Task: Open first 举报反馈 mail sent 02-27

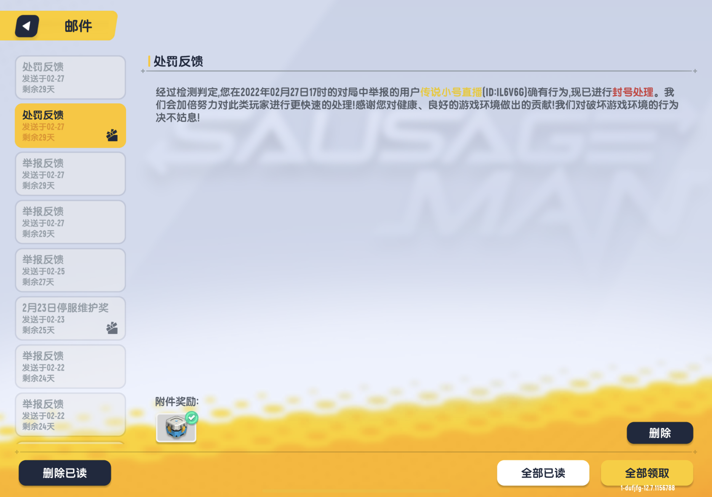Action: tap(70, 174)
